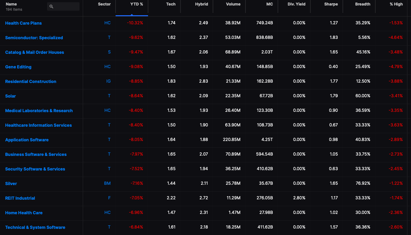
Task: Click the YTD % sort arrow indicator
Action: (132, 15)
